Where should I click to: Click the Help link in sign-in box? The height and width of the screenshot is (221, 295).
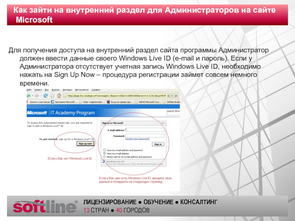pyautogui.click(x=162, y=123)
